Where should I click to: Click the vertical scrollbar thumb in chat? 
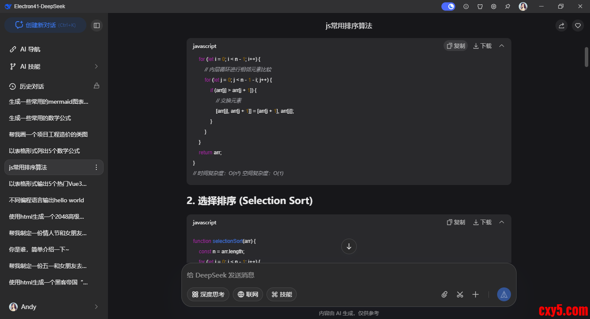(x=587, y=57)
